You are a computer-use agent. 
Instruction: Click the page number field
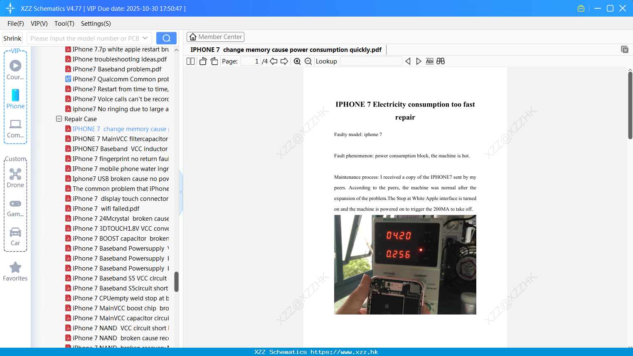[x=251, y=61]
